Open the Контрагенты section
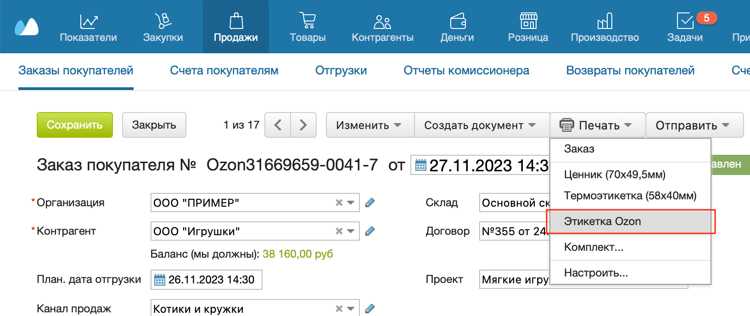The image size is (750, 316). click(382, 28)
